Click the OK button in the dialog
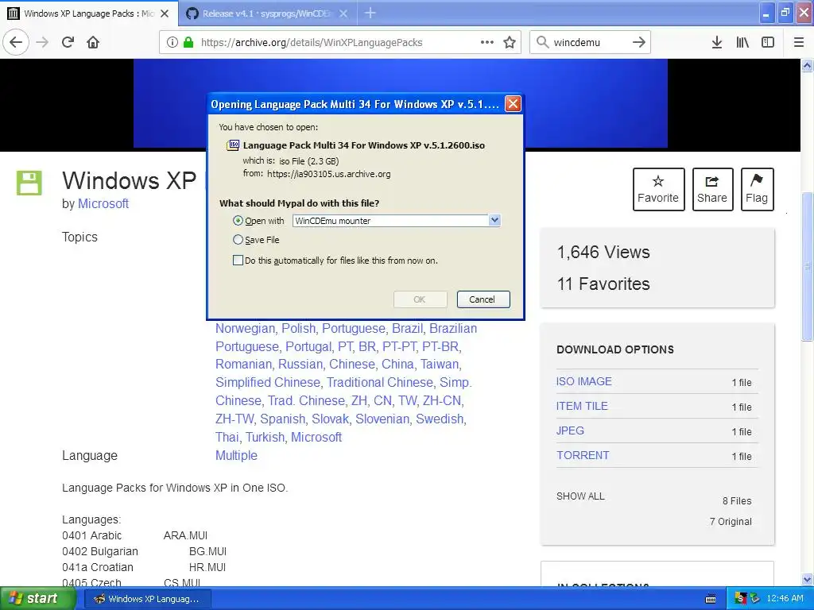 click(420, 299)
